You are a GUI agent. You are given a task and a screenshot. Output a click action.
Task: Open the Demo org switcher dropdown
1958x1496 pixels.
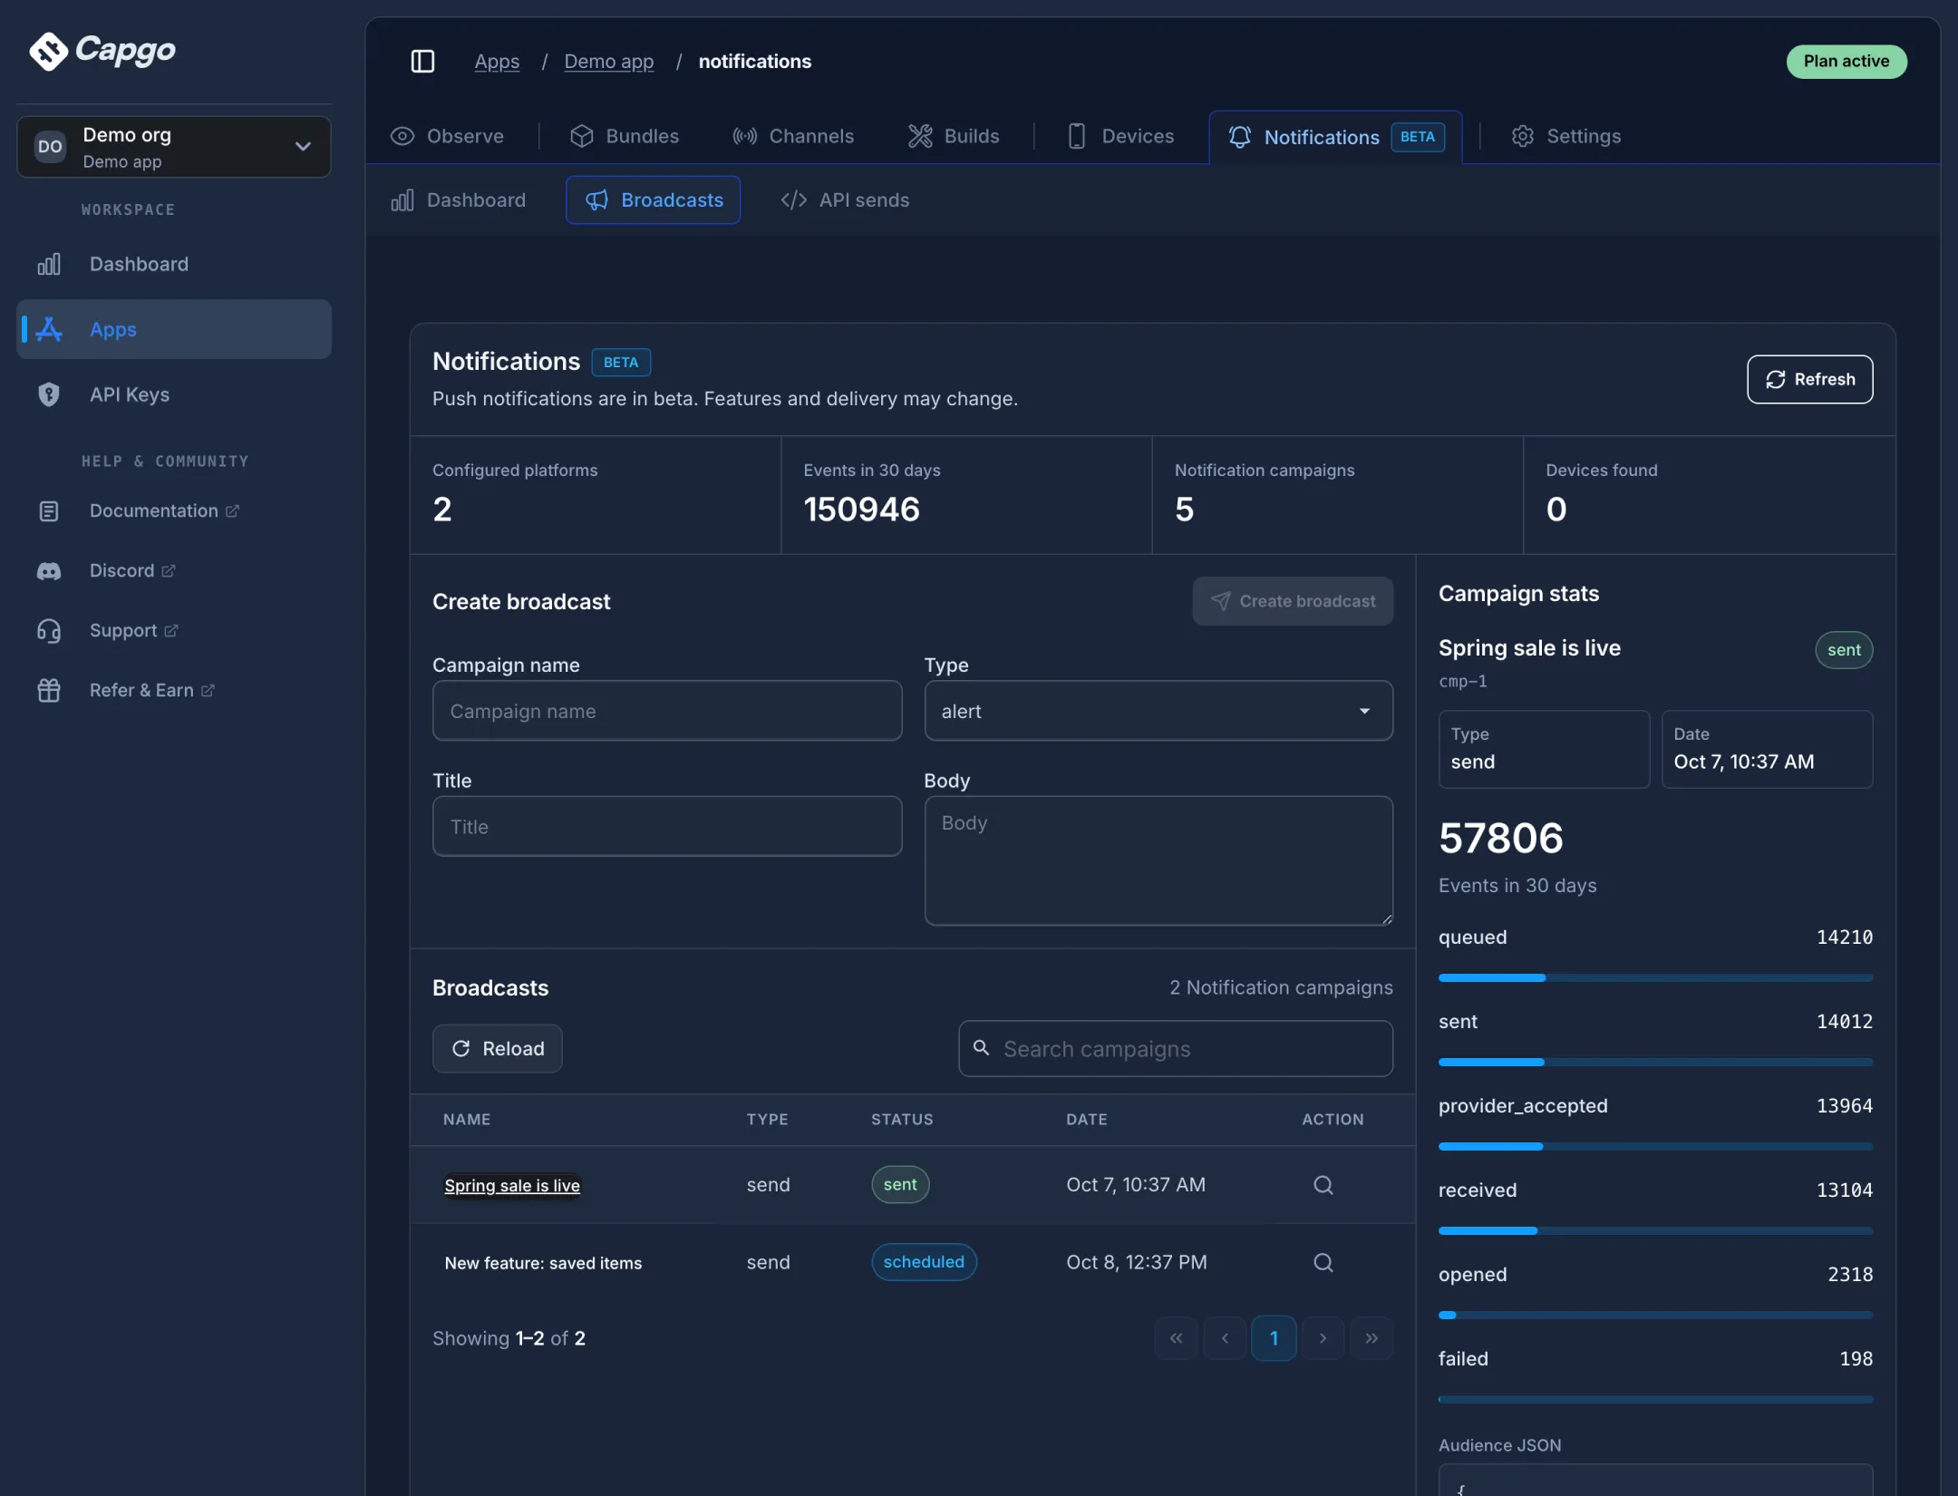(174, 147)
